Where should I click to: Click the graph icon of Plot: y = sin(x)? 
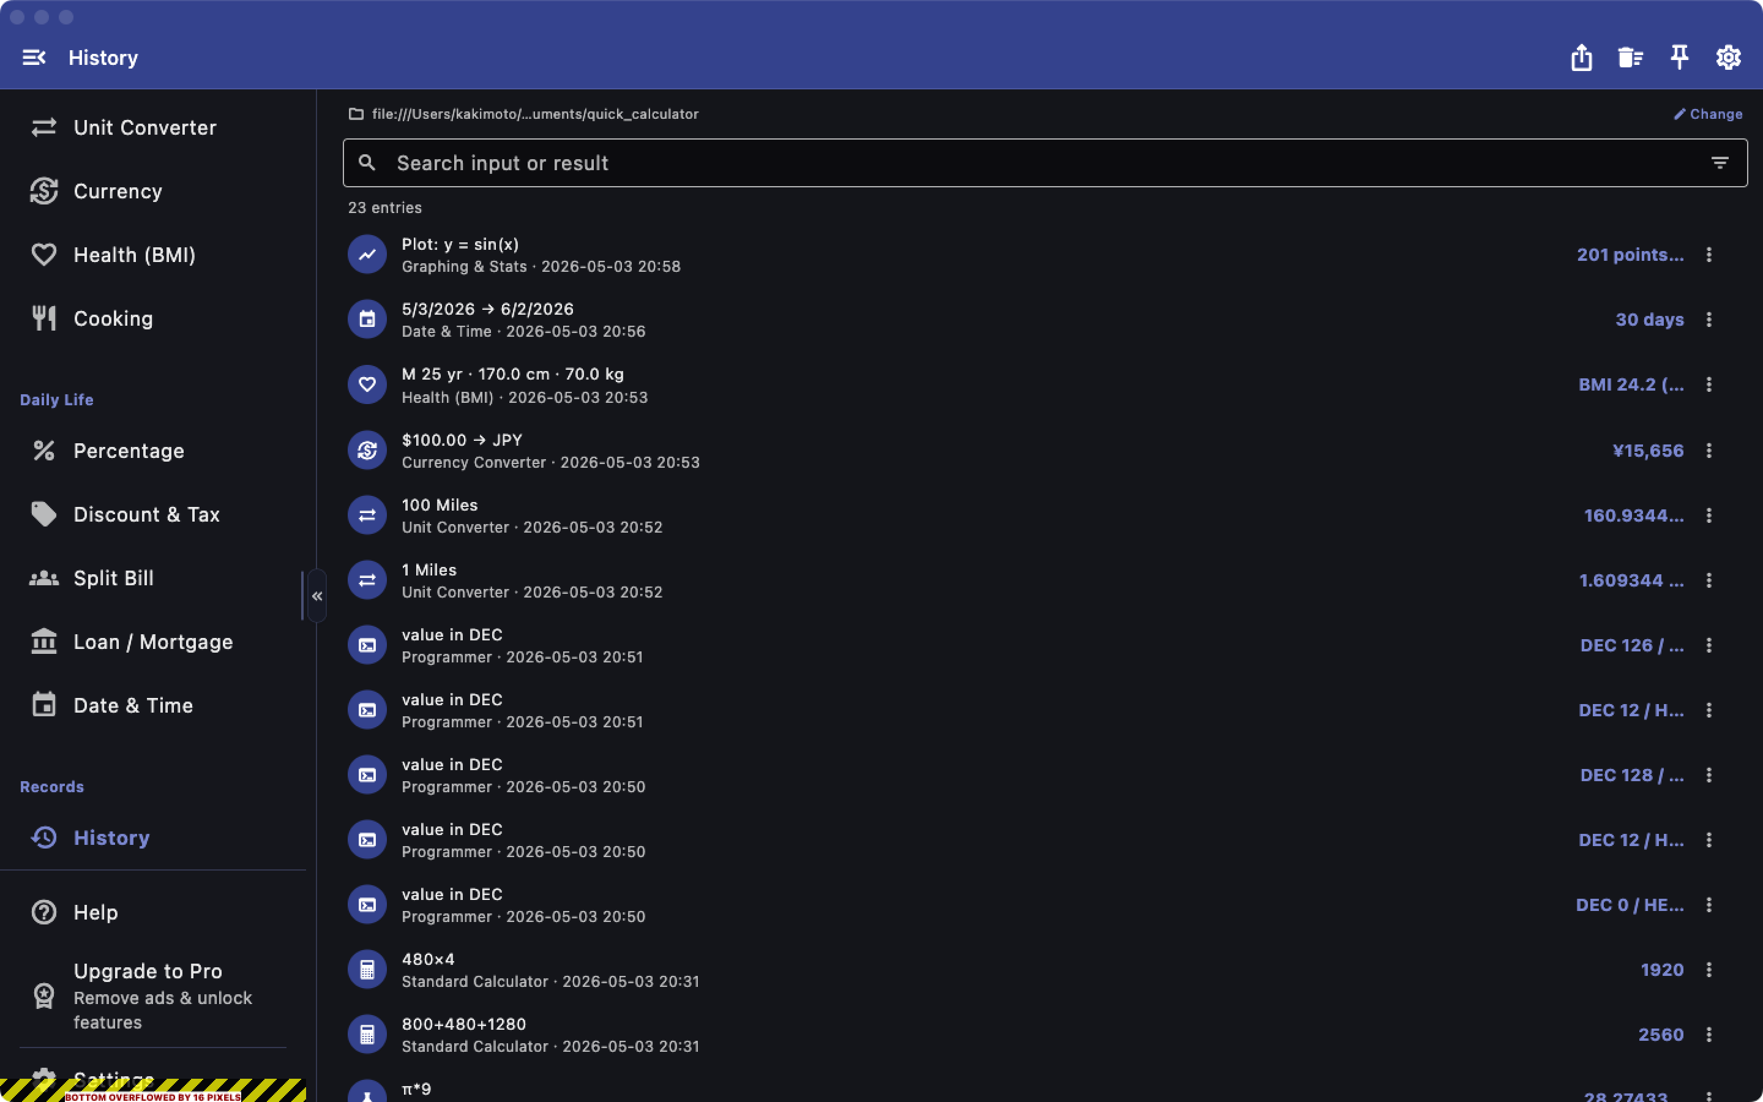tap(367, 254)
